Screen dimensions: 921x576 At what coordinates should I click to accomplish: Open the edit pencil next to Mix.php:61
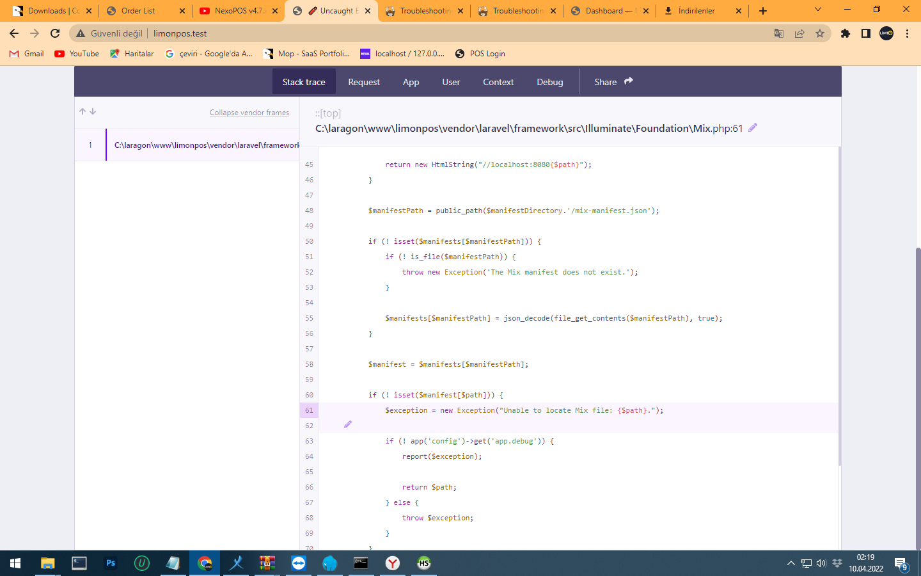752,127
